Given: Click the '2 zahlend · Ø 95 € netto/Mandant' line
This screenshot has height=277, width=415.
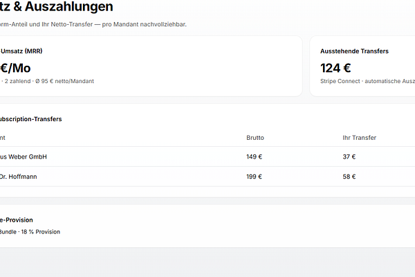Looking at the screenshot, I should pyautogui.click(x=48, y=81).
